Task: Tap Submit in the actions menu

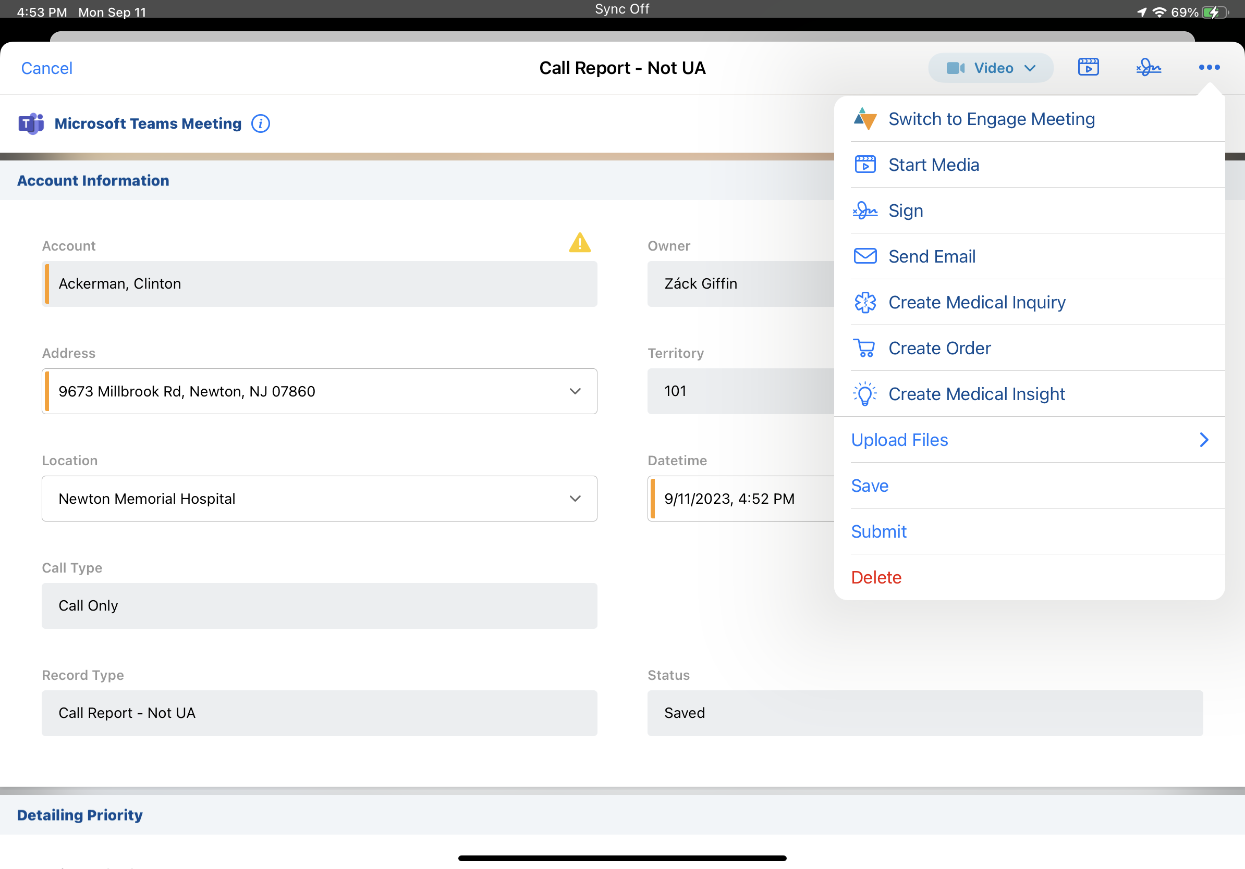Action: pyautogui.click(x=878, y=531)
